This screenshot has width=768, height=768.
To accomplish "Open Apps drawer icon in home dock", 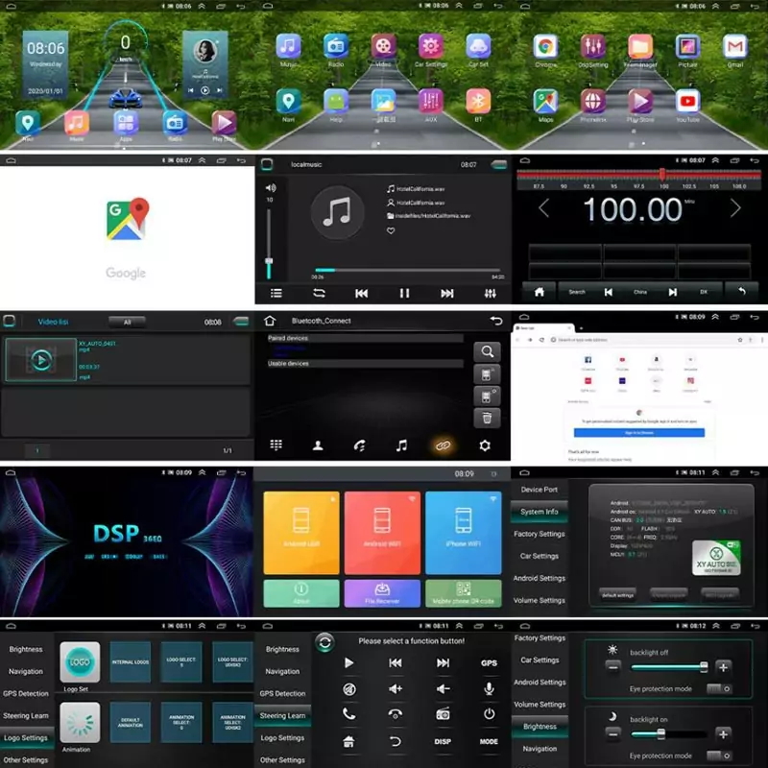I will tap(126, 123).
